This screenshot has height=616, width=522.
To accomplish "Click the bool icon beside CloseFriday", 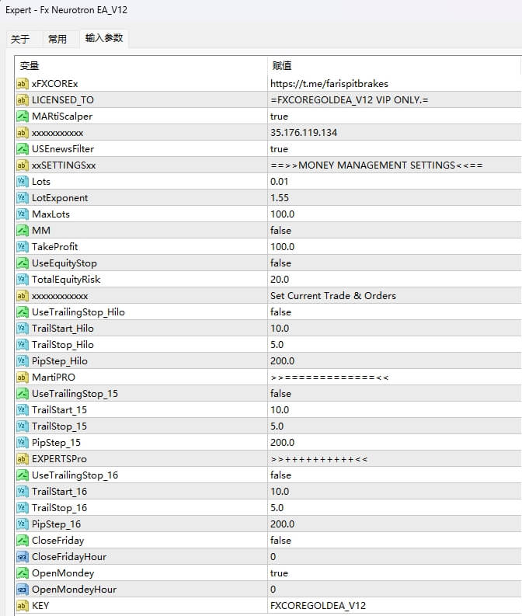I will pos(23,540).
